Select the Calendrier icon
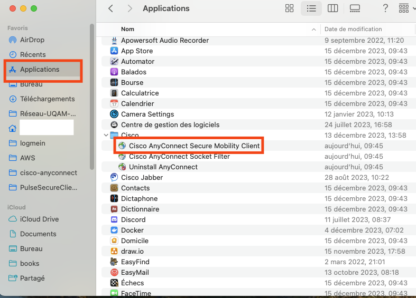 coord(114,104)
